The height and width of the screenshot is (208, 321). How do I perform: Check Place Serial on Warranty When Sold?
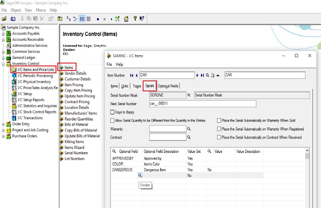219,121
